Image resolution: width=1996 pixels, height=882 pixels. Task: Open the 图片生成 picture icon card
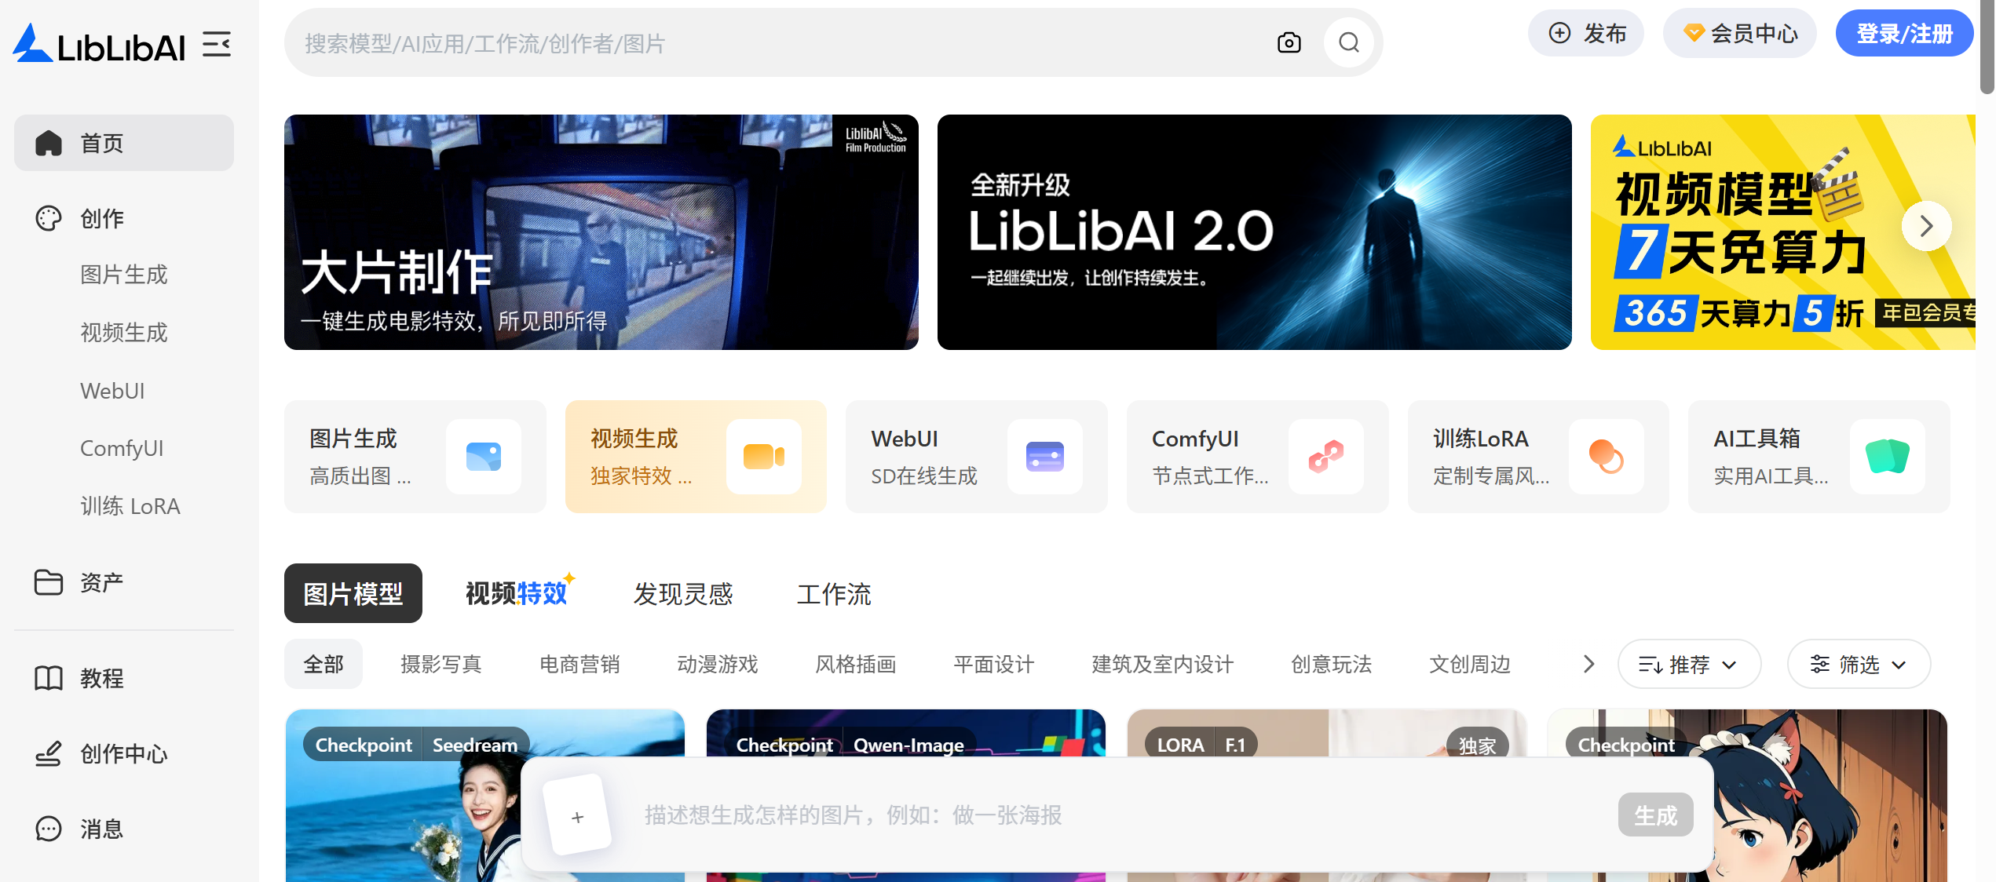(483, 456)
